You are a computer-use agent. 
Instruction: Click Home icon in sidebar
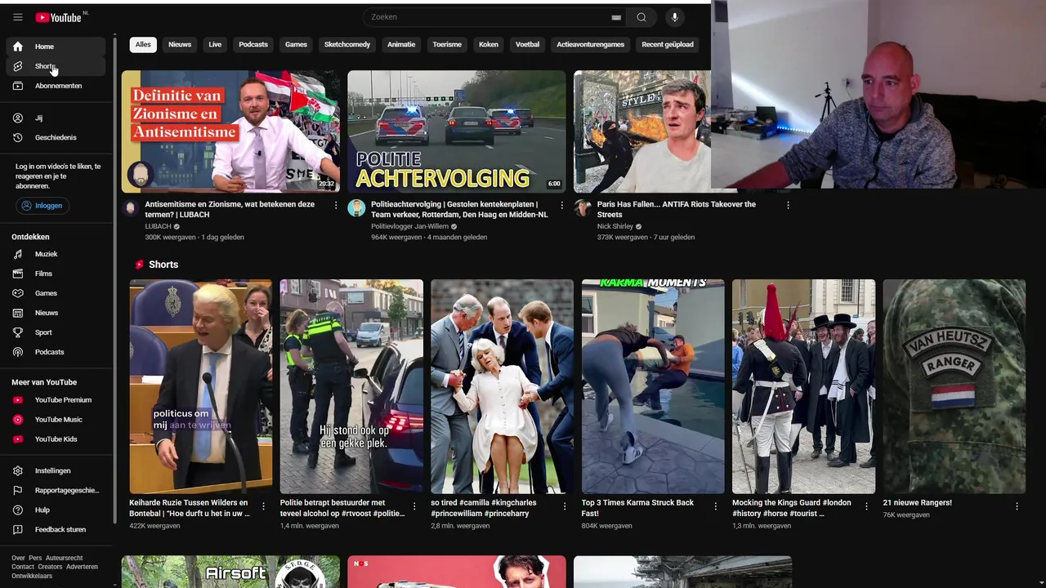pyautogui.click(x=17, y=47)
